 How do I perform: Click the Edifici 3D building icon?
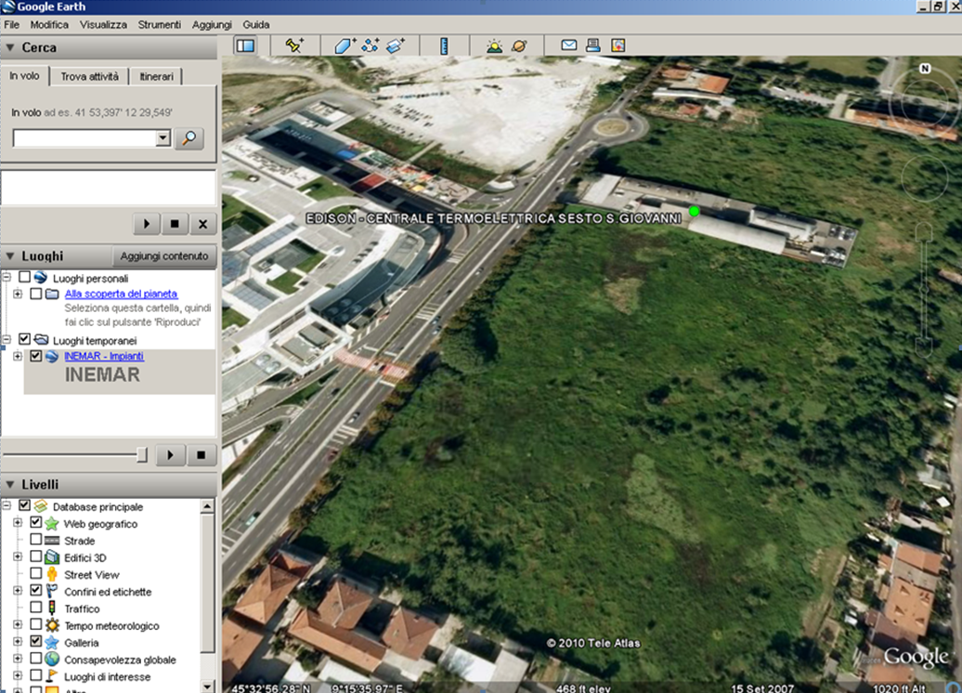click(x=52, y=557)
